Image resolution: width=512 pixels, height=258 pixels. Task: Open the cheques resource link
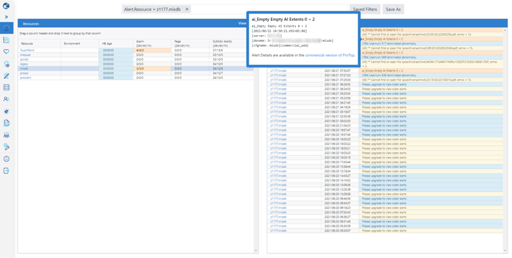(26, 55)
